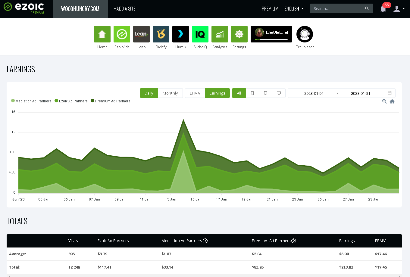Show Mediation Ad Partners tooltip icon
This screenshot has height=277, width=410.
pyautogui.click(x=205, y=241)
